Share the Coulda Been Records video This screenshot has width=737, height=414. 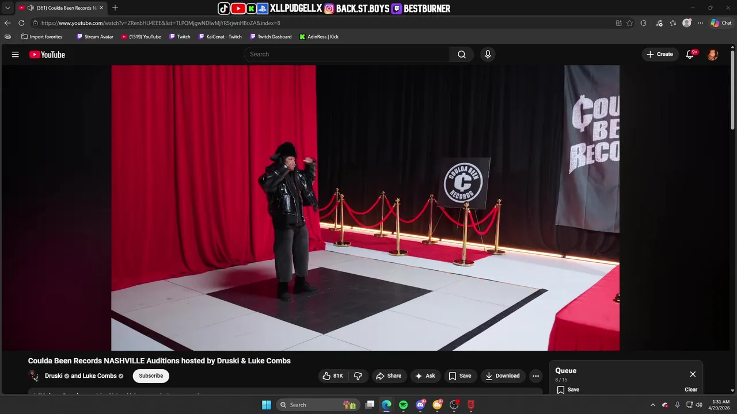coord(389,376)
